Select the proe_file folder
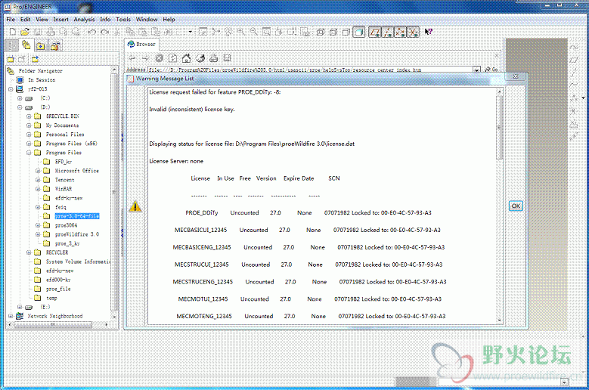 click(58, 289)
